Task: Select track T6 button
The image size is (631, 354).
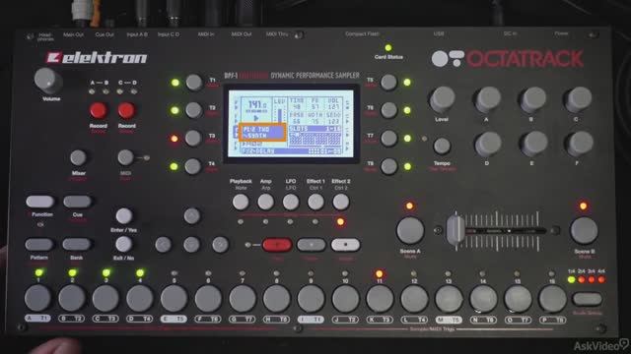Action: coord(388,110)
